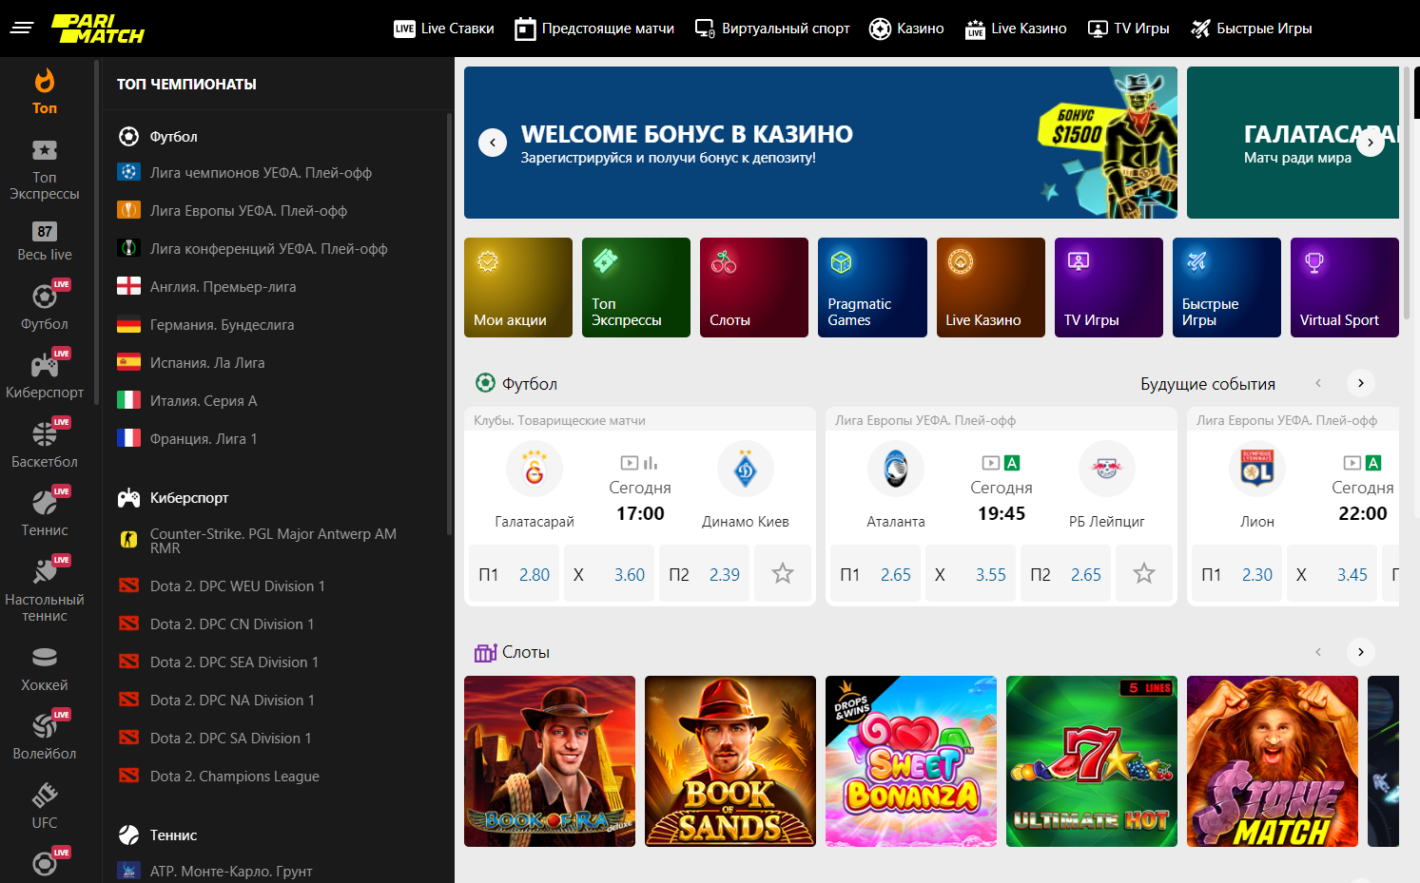Open the Welcome бонус в казино banner
Viewport: 1420px width, 883px height.
coord(821,143)
